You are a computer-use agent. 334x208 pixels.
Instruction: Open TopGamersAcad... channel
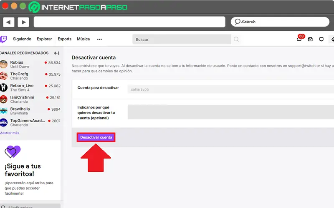tap(30, 123)
